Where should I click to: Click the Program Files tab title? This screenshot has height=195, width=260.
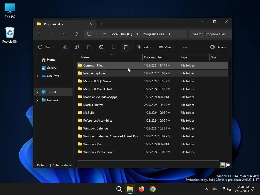click(x=53, y=24)
